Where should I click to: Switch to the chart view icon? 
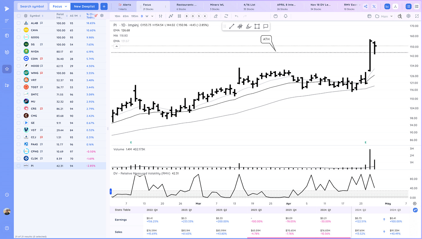387,6
